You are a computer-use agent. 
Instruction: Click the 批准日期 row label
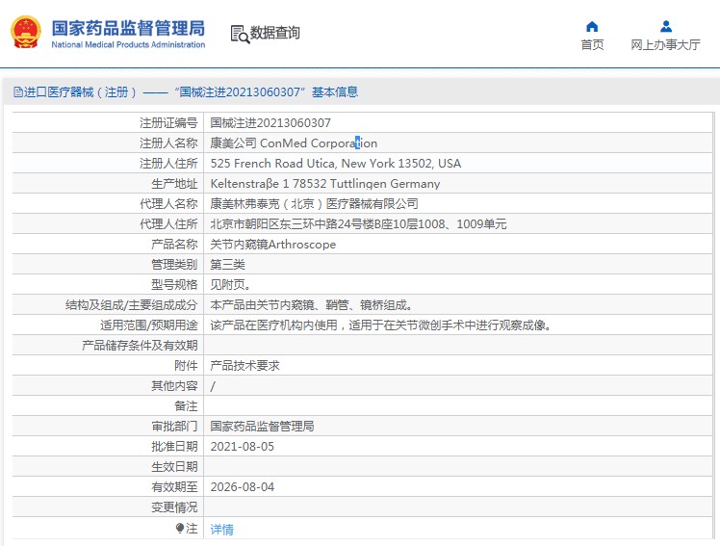pyautogui.click(x=174, y=447)
